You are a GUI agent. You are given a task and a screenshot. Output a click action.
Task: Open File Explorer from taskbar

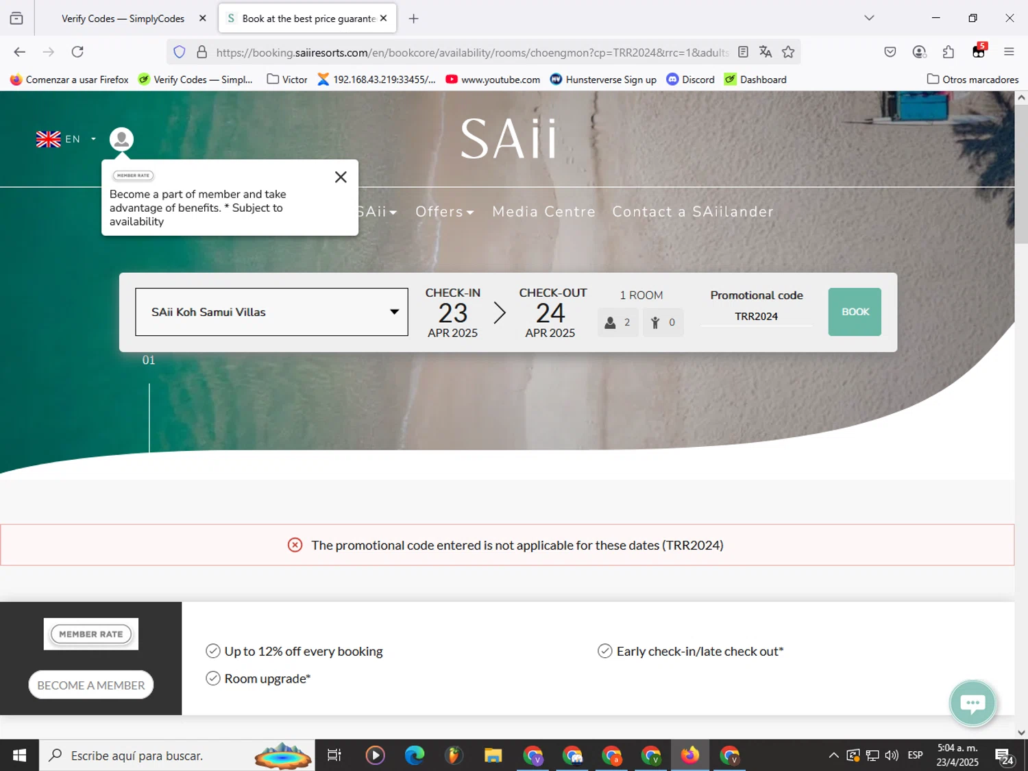493,755
